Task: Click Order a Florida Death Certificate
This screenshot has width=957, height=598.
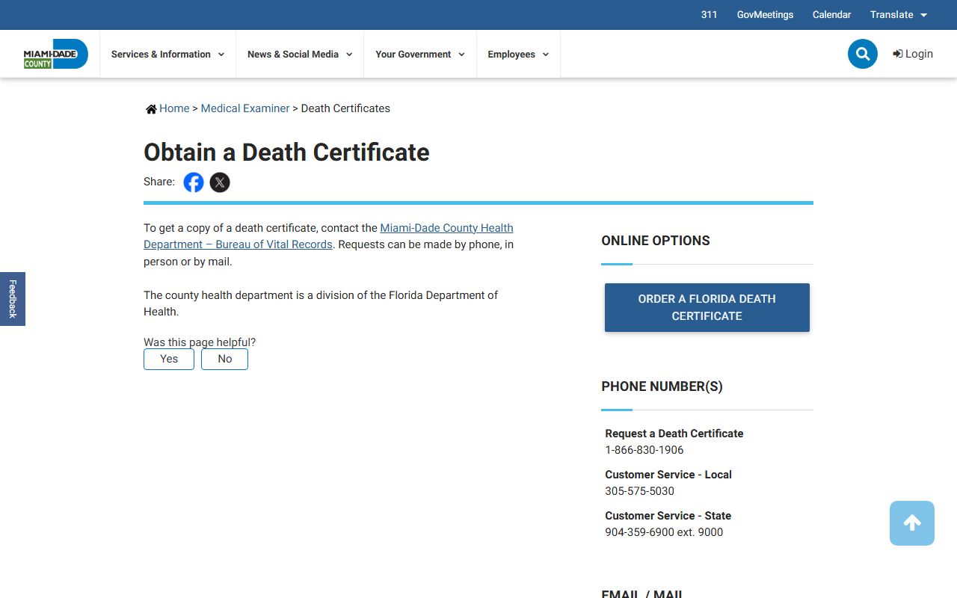Action: (x=707, y=307)
